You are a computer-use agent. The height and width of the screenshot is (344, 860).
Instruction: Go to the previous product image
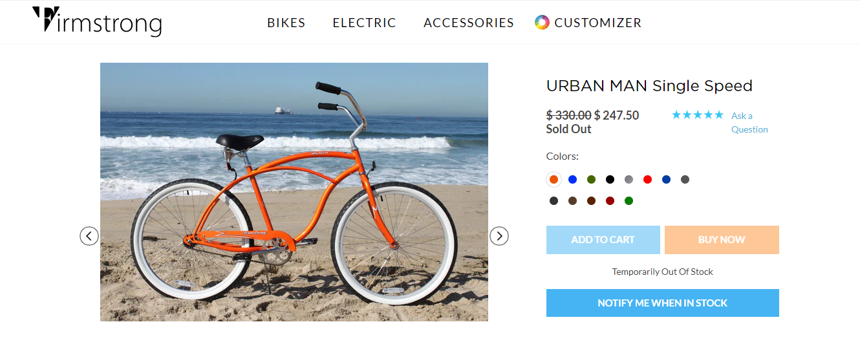pyautogui.click(x=89, y=236)
